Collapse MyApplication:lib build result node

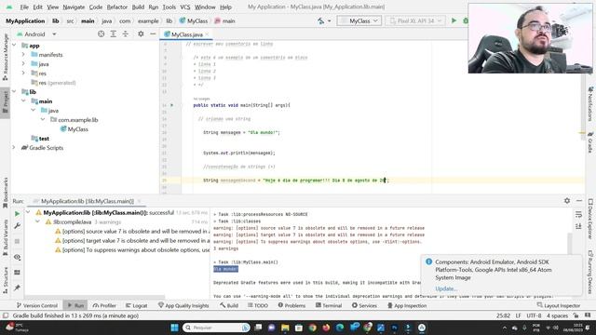coord(28,213)
